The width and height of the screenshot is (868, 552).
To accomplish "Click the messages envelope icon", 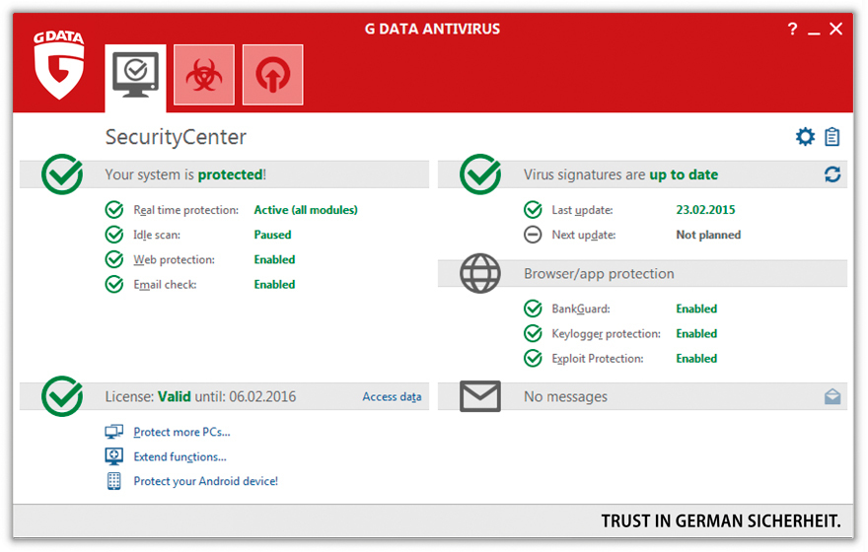I will point(480,396).
